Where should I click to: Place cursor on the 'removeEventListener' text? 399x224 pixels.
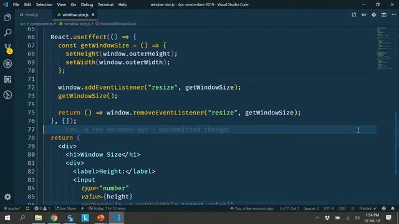coord(168,113)
